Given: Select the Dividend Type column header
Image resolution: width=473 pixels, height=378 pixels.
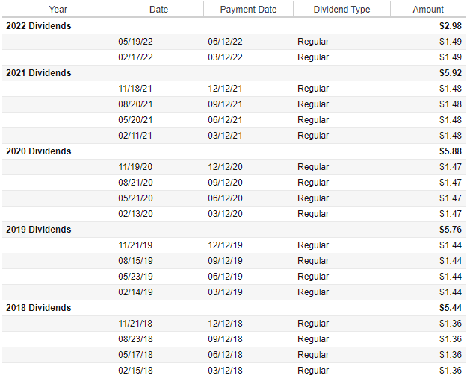Looking at the screenshot, I should pos(341,10).
